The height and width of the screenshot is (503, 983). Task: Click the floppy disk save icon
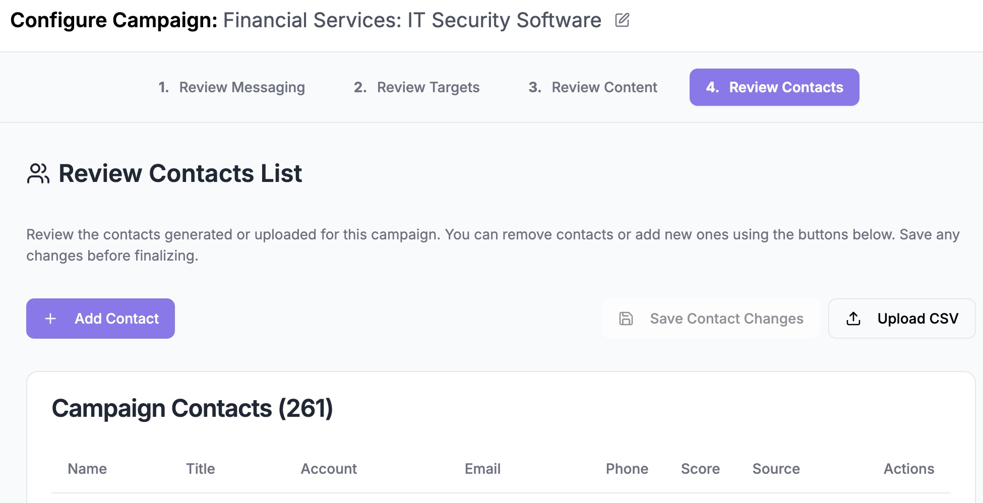[x=626, y=319]
